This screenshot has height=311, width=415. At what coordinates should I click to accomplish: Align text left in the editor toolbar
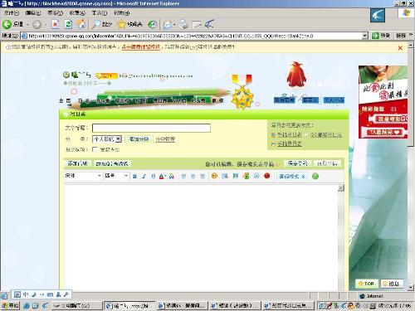coord(183,176)
